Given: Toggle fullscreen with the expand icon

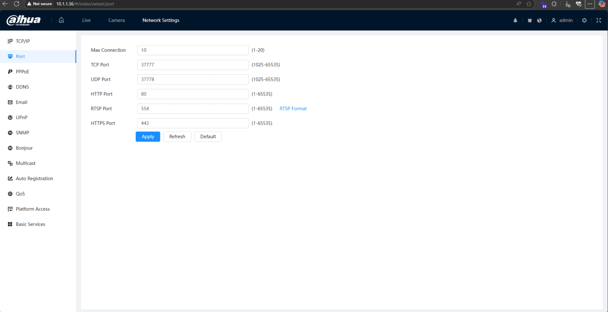Looking at the screenshot, I should click(598, 21).
